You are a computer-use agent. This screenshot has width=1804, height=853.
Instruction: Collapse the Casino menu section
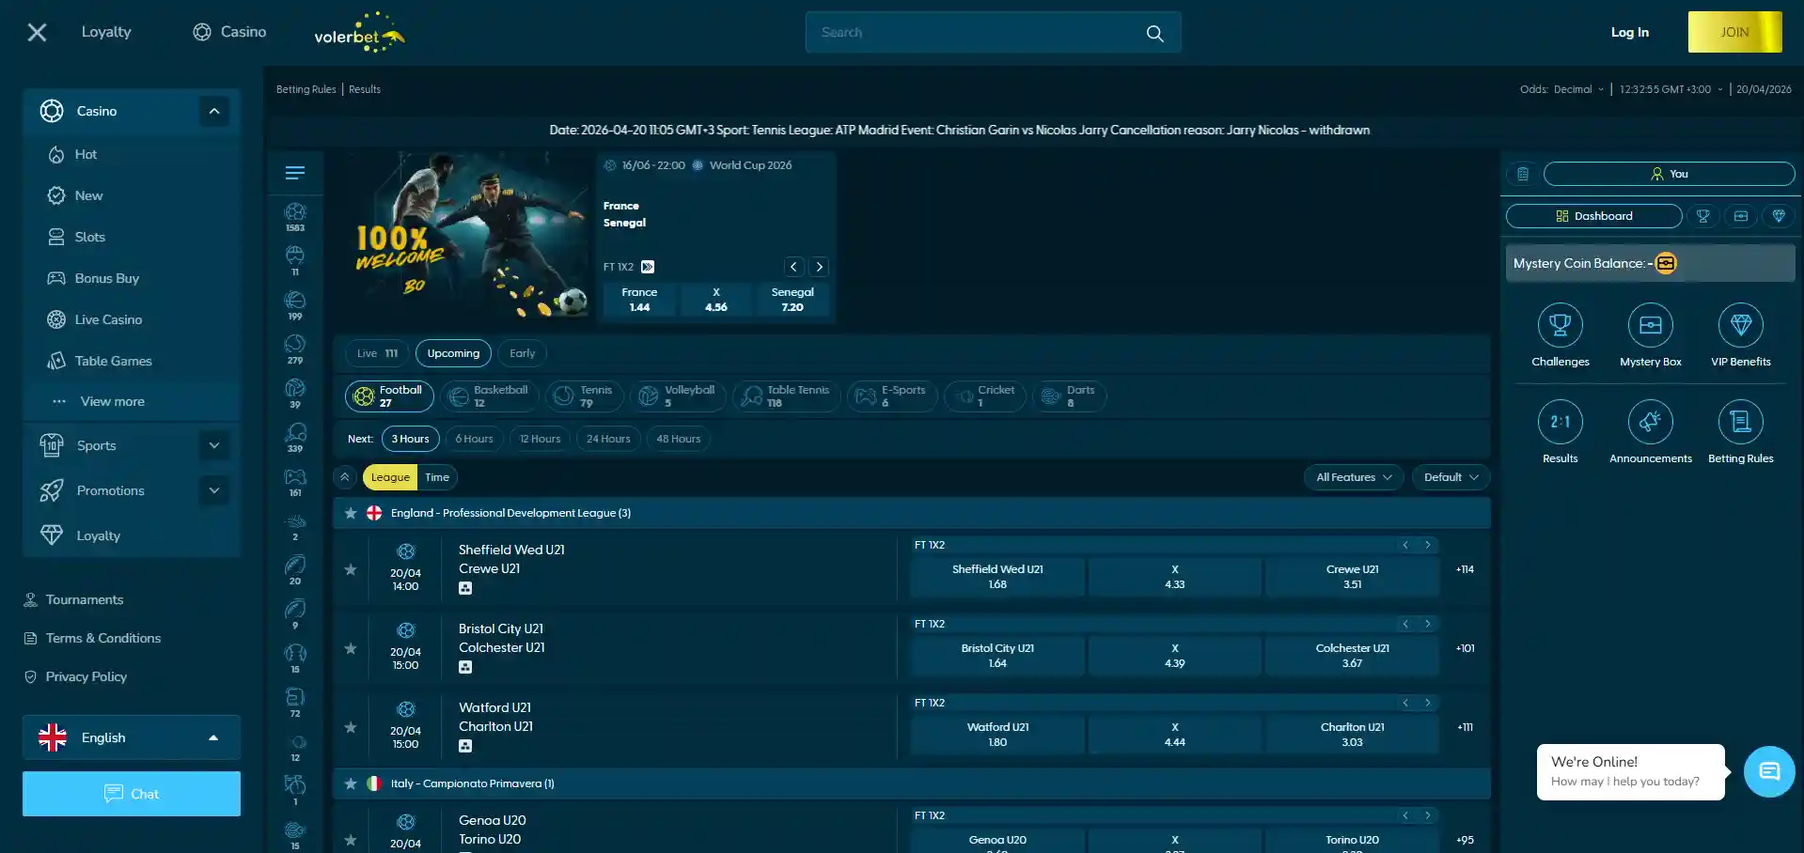[214, 111]
